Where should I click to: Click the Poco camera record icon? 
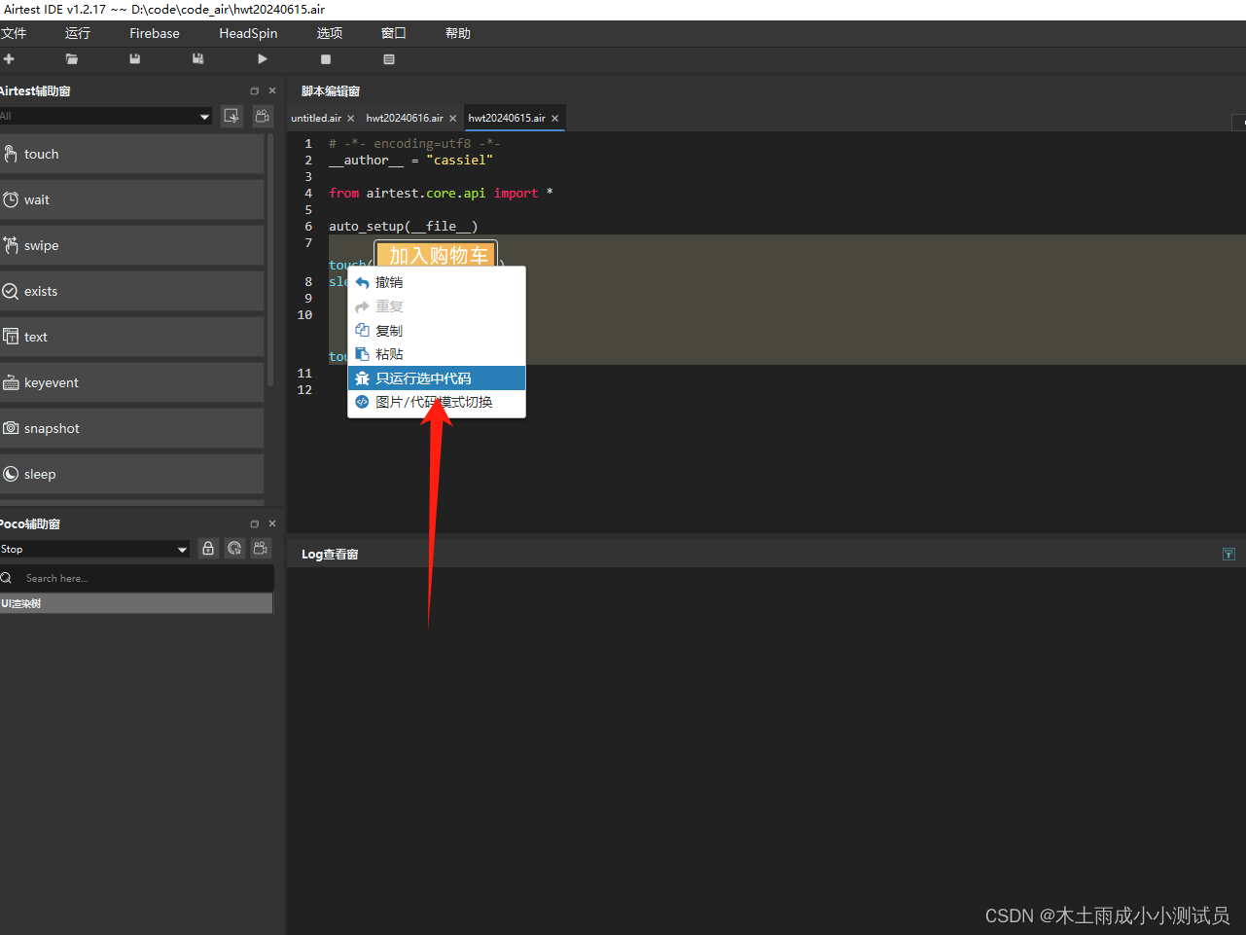tap(261, 549)
